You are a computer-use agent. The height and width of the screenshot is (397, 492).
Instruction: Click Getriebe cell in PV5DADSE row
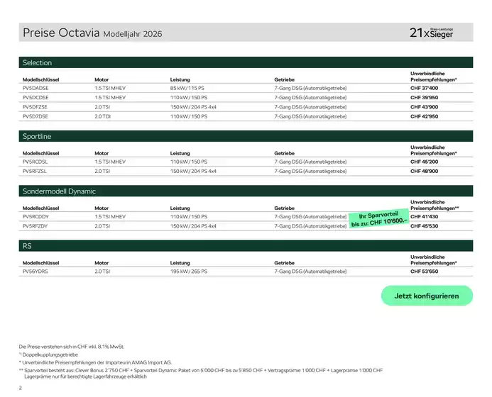pos(310,88)
